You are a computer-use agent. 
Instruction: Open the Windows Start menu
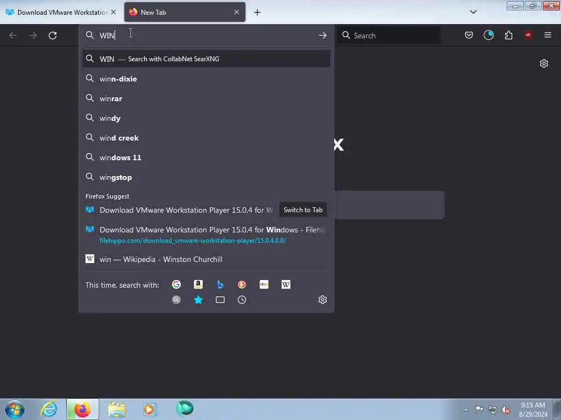pos(15,409)
